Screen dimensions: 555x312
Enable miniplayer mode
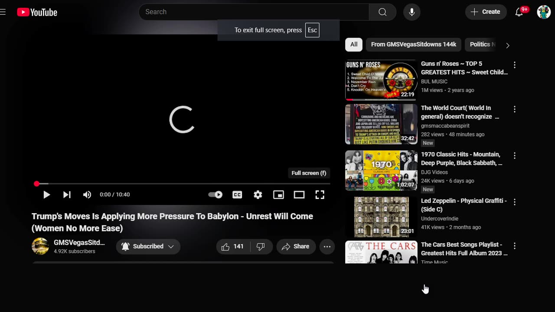point(278,195)
